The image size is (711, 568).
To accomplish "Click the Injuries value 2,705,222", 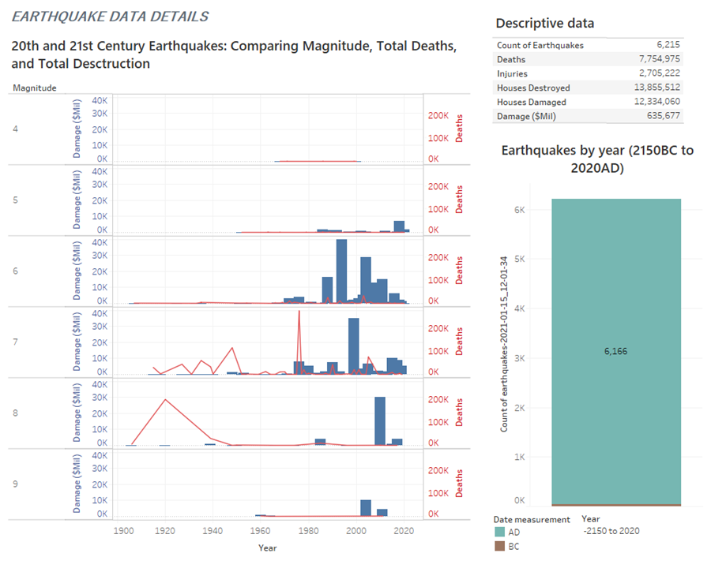I will [656, 73].
